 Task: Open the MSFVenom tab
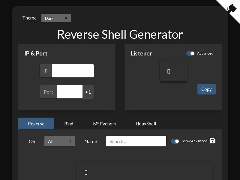click(104, 124)
